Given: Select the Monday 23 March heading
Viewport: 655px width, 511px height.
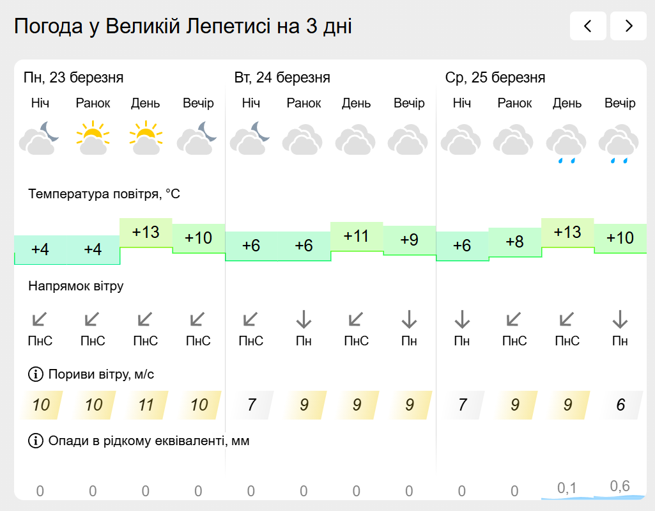Looking at the screenshot, I should tap(73, 78).
